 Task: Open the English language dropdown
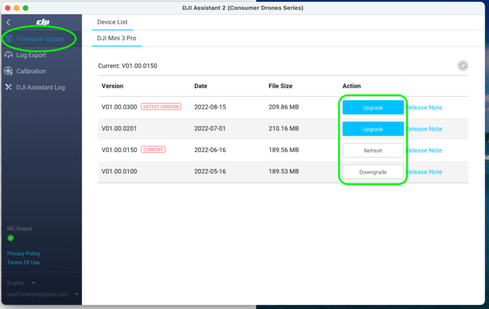[21, 283]
